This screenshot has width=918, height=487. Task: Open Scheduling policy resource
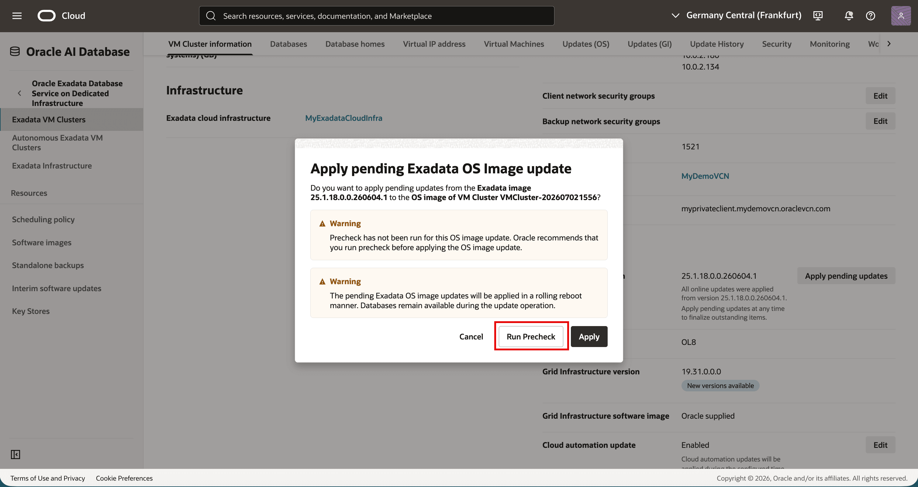pos(43,219)
